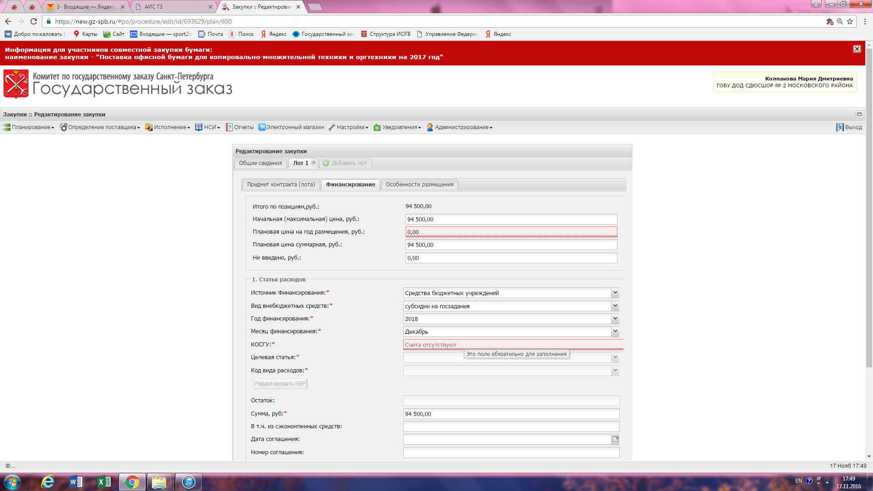873x491 pixels.
Task: Expand the Месяц финансирования dropdown
Action: [x=615, y=332]
